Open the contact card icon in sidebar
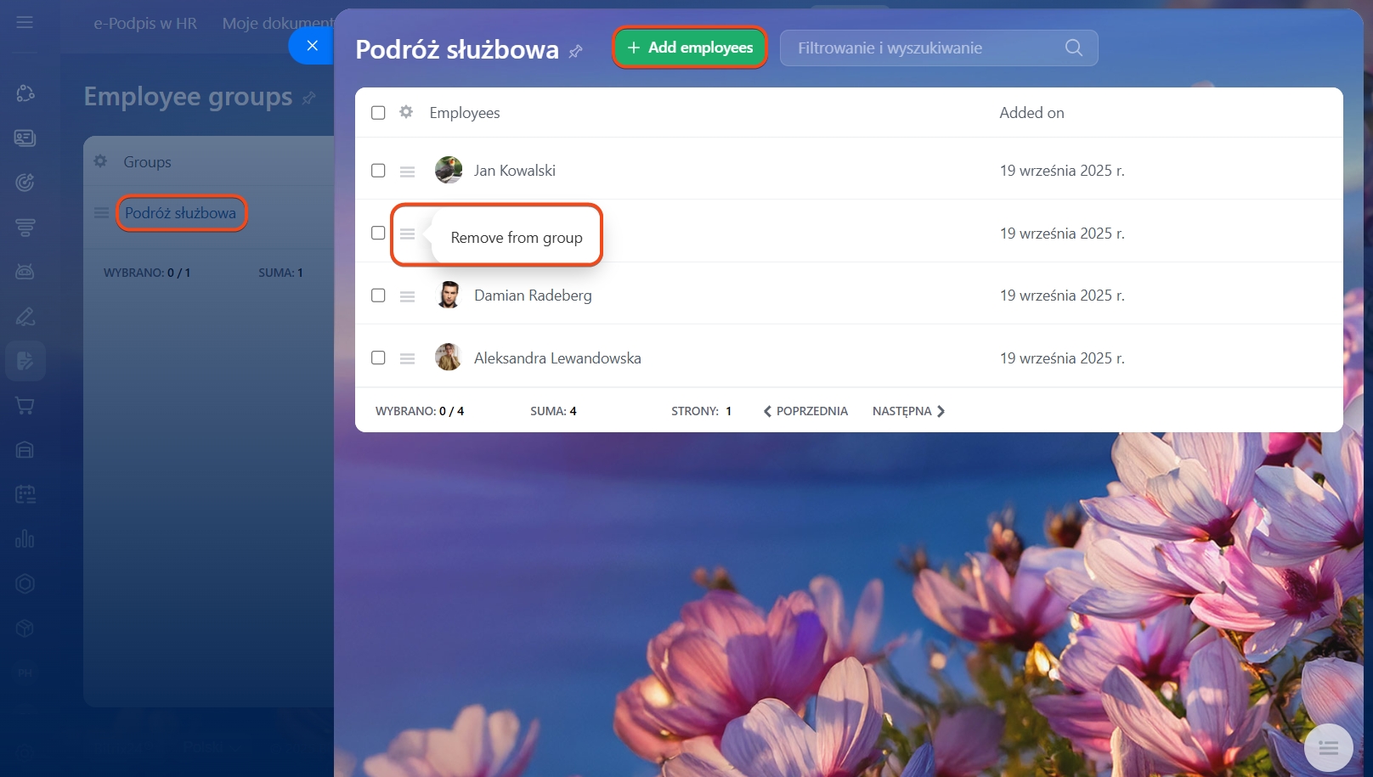Viewport: 1373px width, 777px height. coord(25,138)
